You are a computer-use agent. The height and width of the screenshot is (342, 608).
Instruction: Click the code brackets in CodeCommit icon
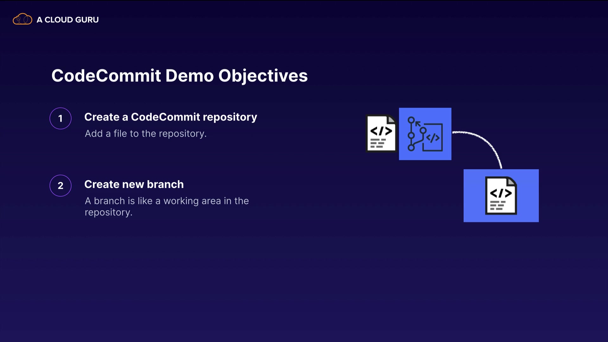coord(433,138)
